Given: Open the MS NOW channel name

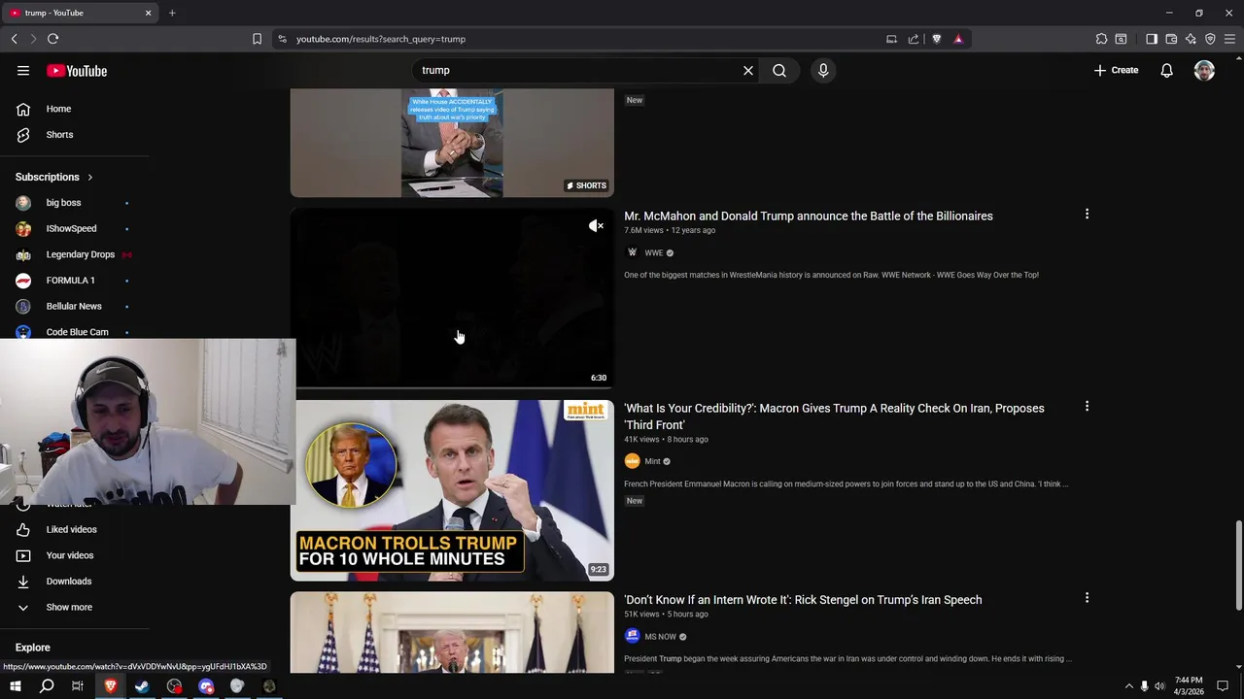Looking at the screenshot, I should (x=660, y=637).
